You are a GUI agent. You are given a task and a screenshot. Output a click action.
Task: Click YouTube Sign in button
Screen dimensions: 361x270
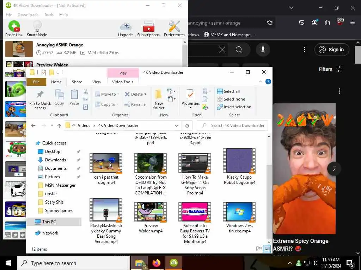point(331,50)
